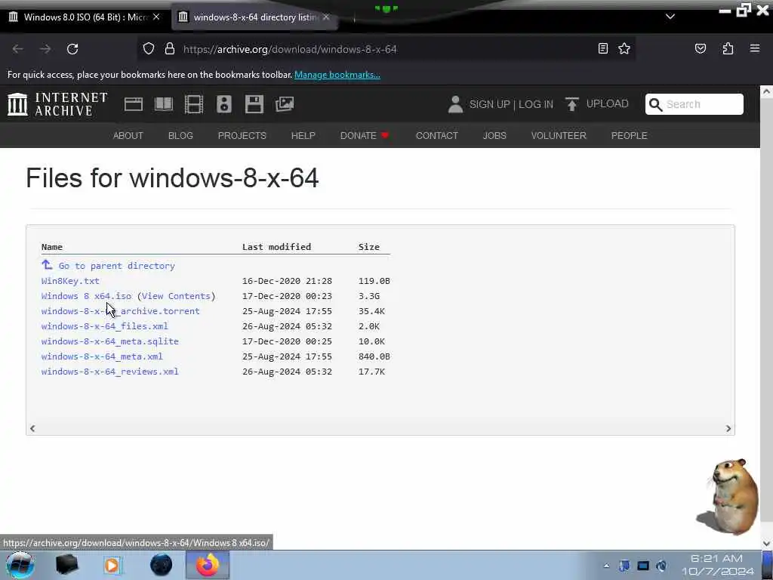
Task: Open the Win8Key.txt file link
Action: point(70,281)
